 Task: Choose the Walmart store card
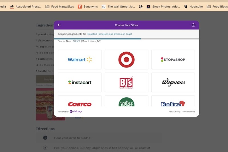pos(80,59)
